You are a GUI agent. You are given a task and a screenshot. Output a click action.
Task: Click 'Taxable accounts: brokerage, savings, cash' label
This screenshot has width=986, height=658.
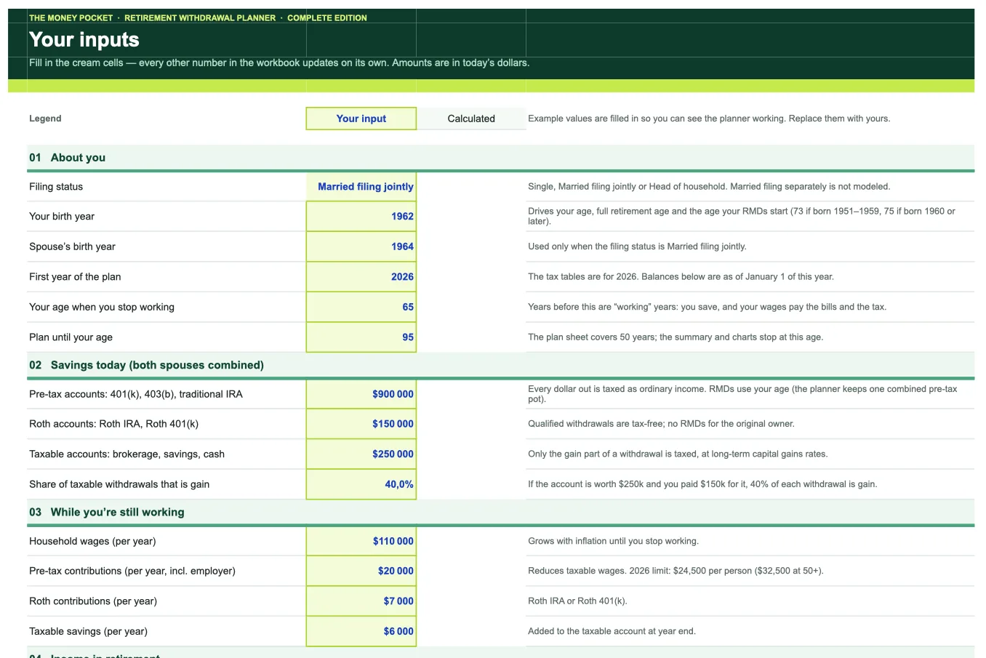127,454
